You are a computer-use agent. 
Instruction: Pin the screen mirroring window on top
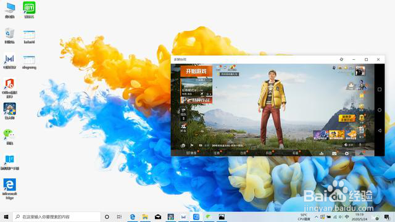[341, 59]
